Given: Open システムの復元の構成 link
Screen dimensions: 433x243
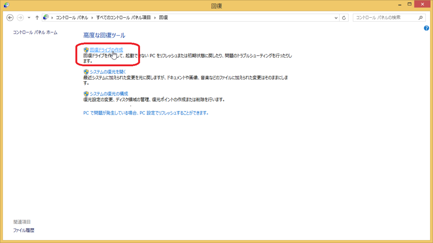Looking at the screenshot, I should [109, 94].
